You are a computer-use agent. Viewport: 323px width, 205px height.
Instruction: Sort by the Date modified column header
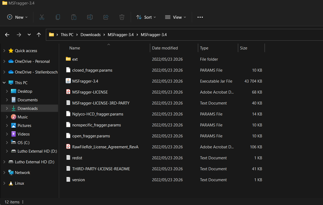[x=165, y=48]
